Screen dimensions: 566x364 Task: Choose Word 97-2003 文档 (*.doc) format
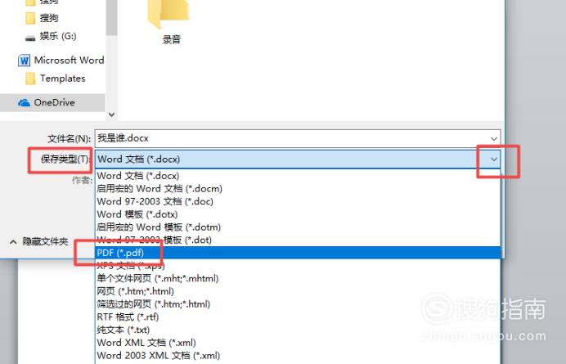298,201
